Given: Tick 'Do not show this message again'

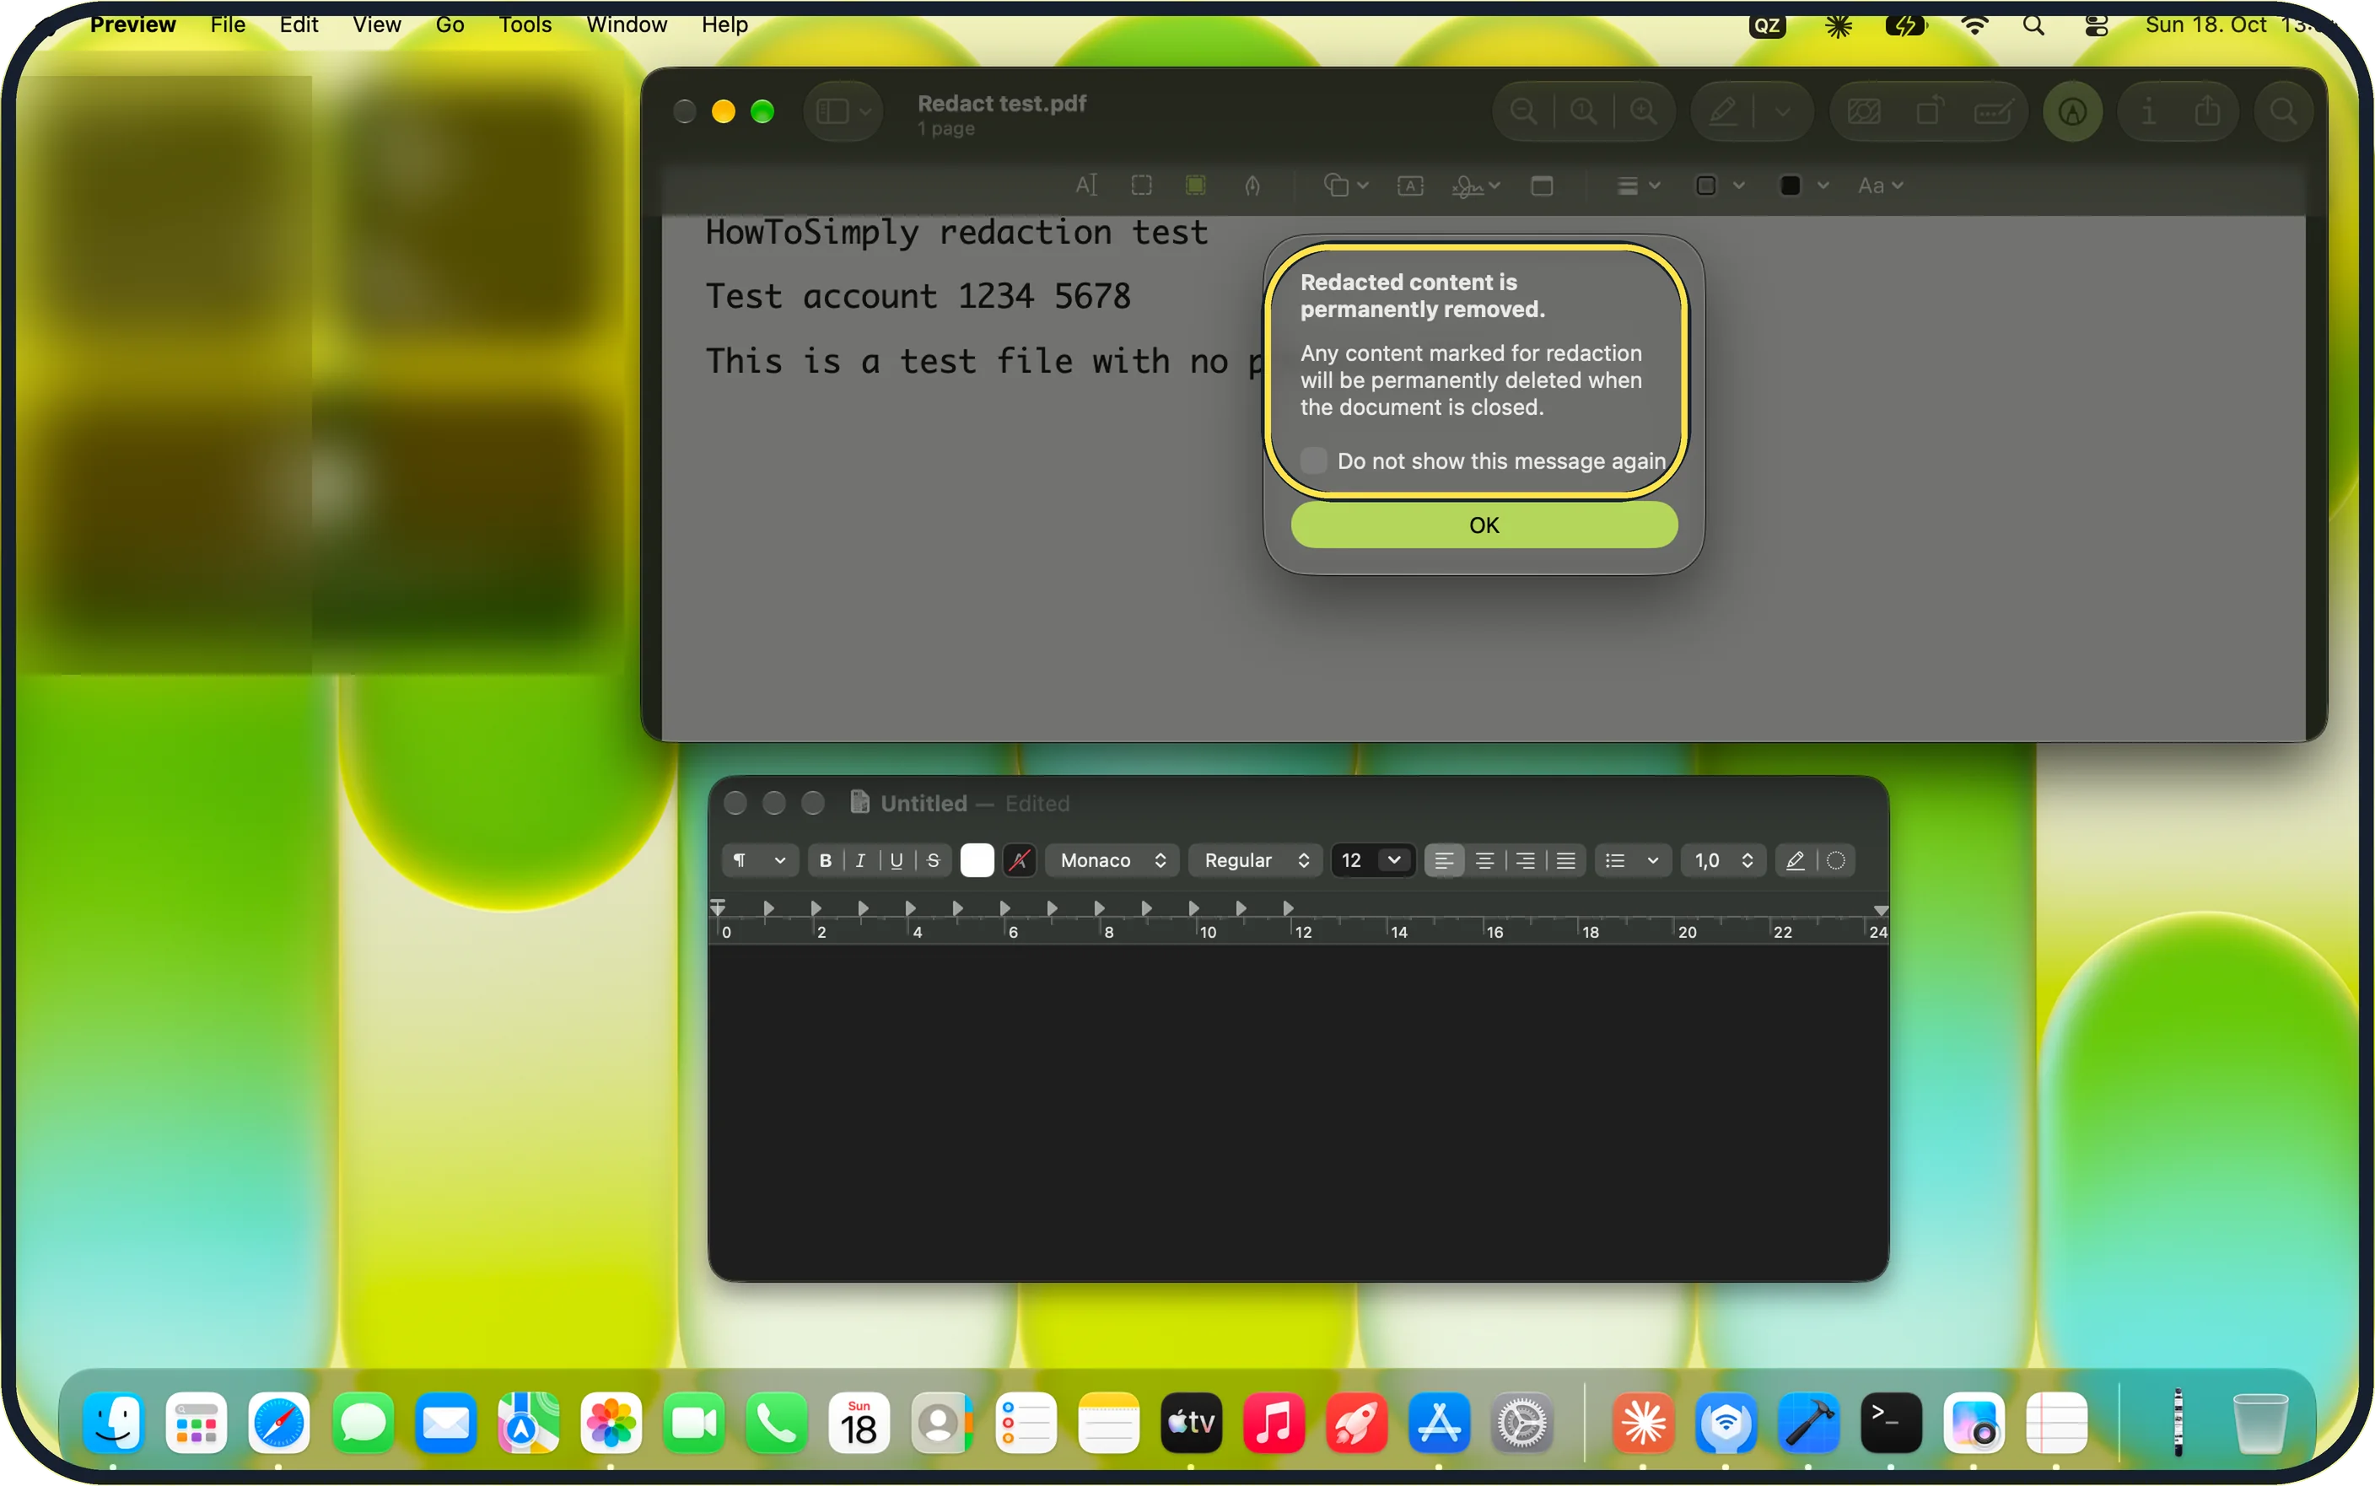Looking at the screenshot, I should point(1314,460).
